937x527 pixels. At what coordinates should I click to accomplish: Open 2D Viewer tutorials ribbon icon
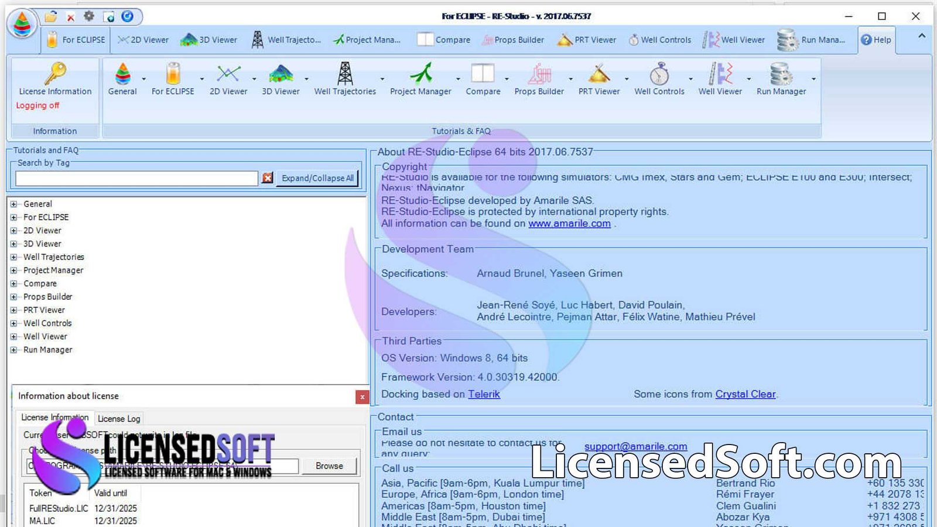coord(228,74)
